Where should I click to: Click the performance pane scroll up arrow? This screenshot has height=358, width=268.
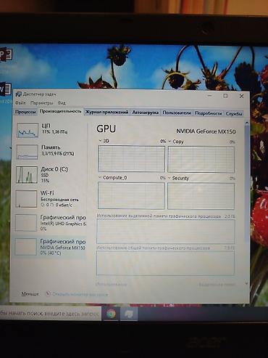click(x=247, y=123)
